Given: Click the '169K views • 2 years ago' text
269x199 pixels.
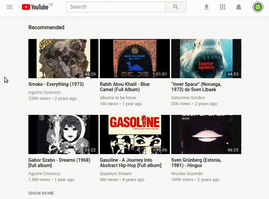Looking at the screenshot, I should coord(195,180).
